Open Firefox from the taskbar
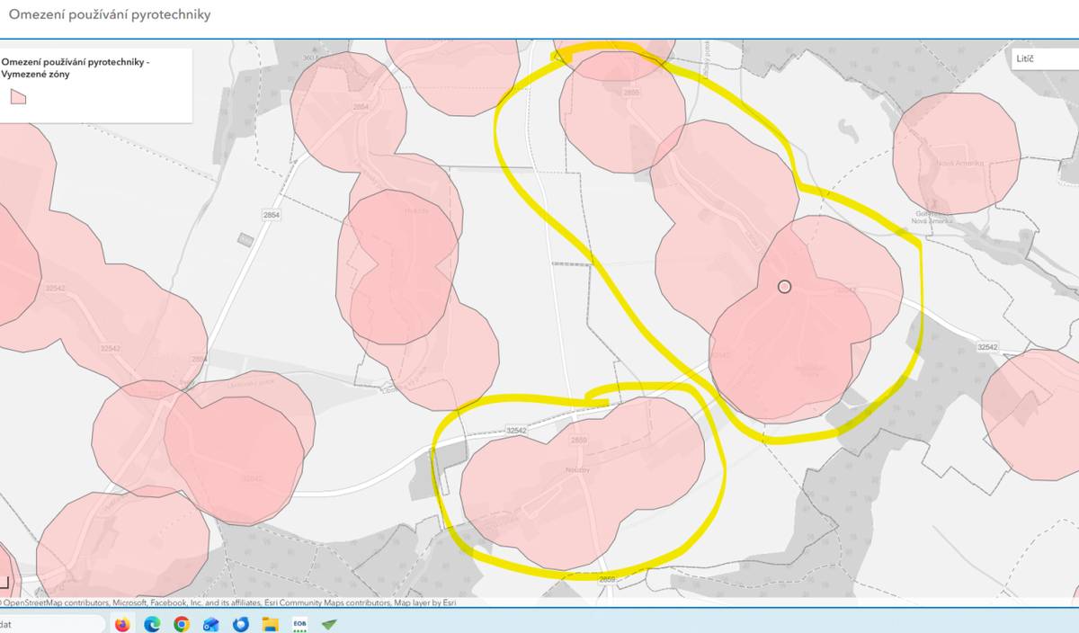 tap(122, 623)
